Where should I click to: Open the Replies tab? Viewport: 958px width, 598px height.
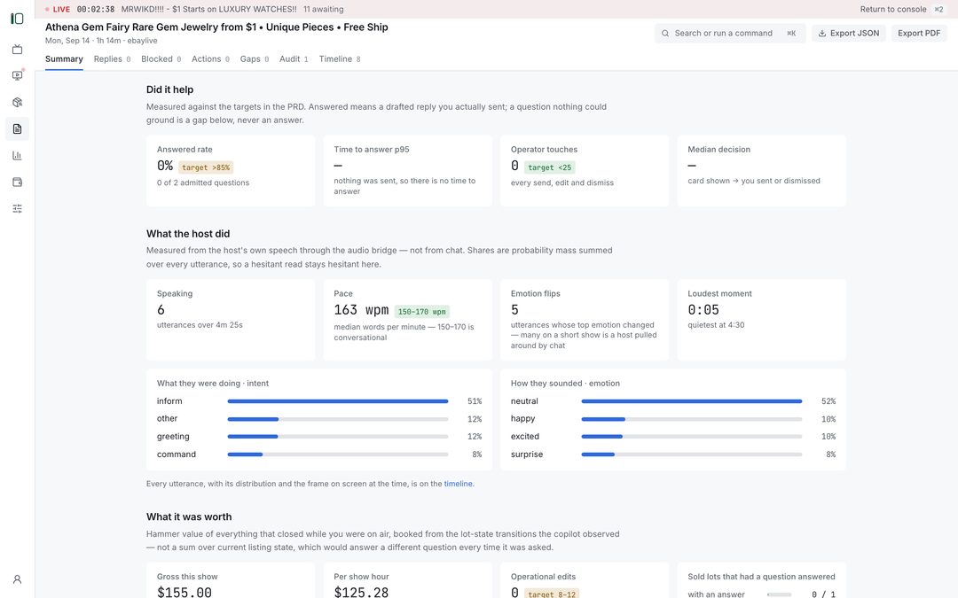tap(112, 59)
